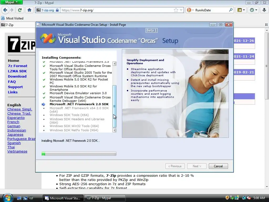Screen dimensions: 269x202
Task: Click checkmark beside Microsoft Device Emulator
Action: (44, 93)
